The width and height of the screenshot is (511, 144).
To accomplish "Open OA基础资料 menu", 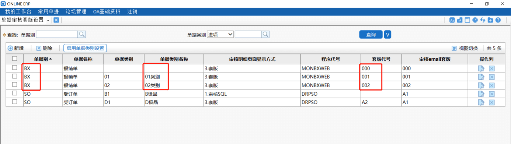I will coord(107,11).
